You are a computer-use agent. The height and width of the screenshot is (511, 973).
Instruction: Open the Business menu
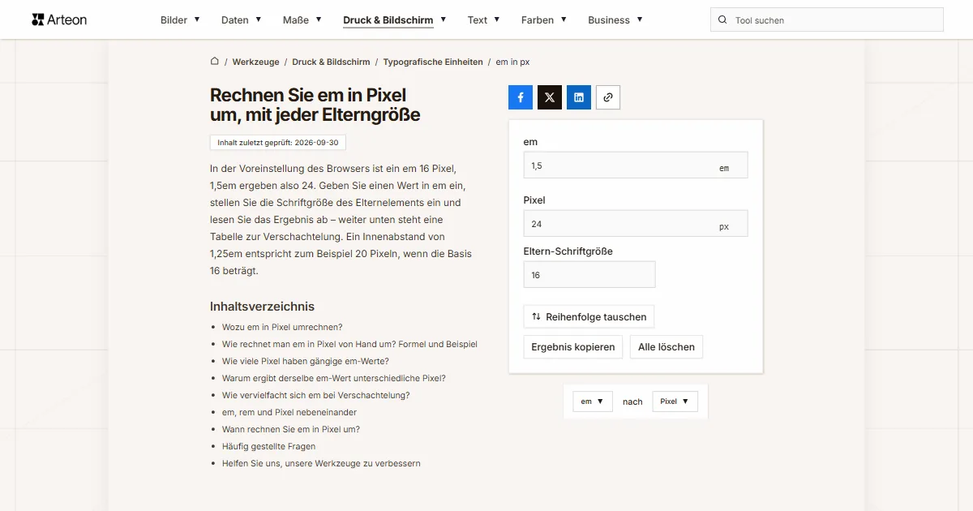615,20
